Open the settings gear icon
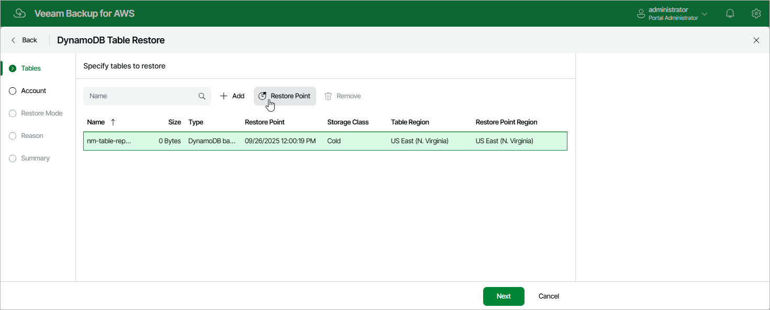 point(756,14)
